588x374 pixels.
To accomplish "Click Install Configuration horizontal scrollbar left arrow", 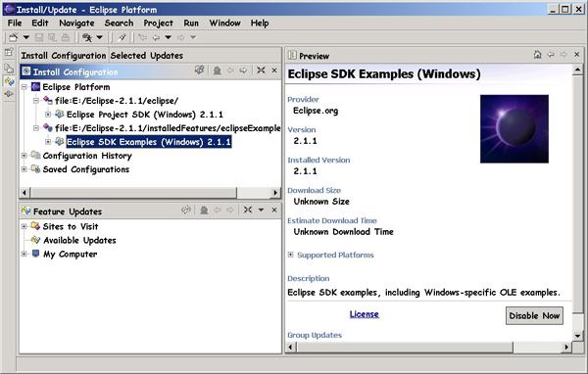I will coord(24,193).
